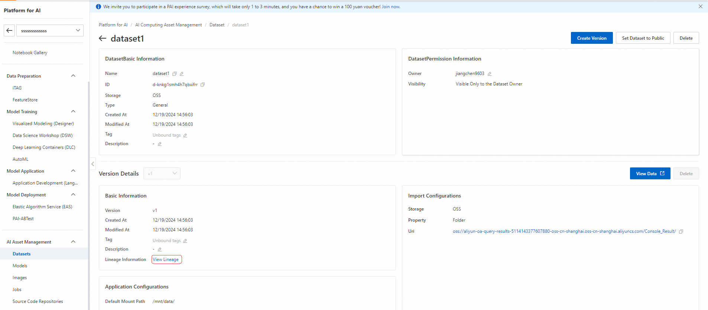Viewport: 708px width, 310px height.
Task: Collapse the left sidebar with the chevron handle
Action: (92, 164)
